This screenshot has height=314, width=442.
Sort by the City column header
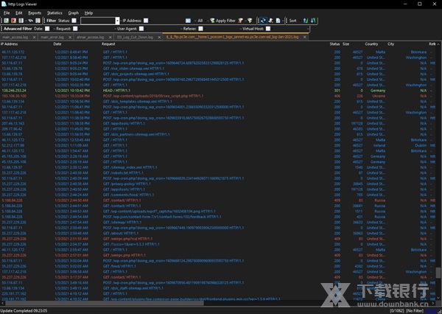pyautogui.click(x=391, y=44)
